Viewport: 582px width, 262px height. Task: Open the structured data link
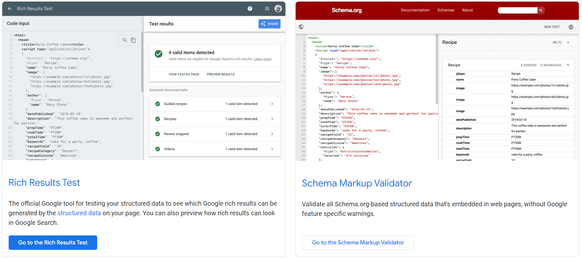pos(79,213)
